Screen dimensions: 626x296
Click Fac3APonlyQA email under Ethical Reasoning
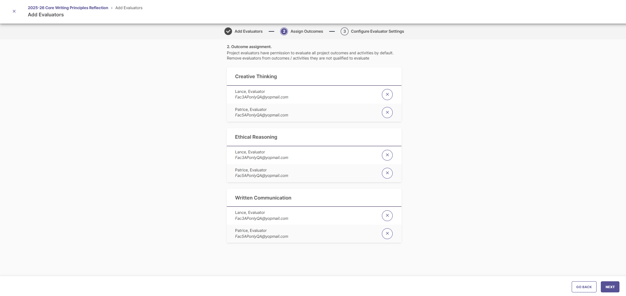(x=261, y=158)
